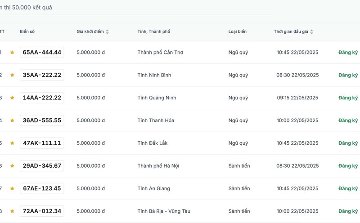Star the 67AE-123.45 plate row
360x223 pixels.
(x=12, y=189)
